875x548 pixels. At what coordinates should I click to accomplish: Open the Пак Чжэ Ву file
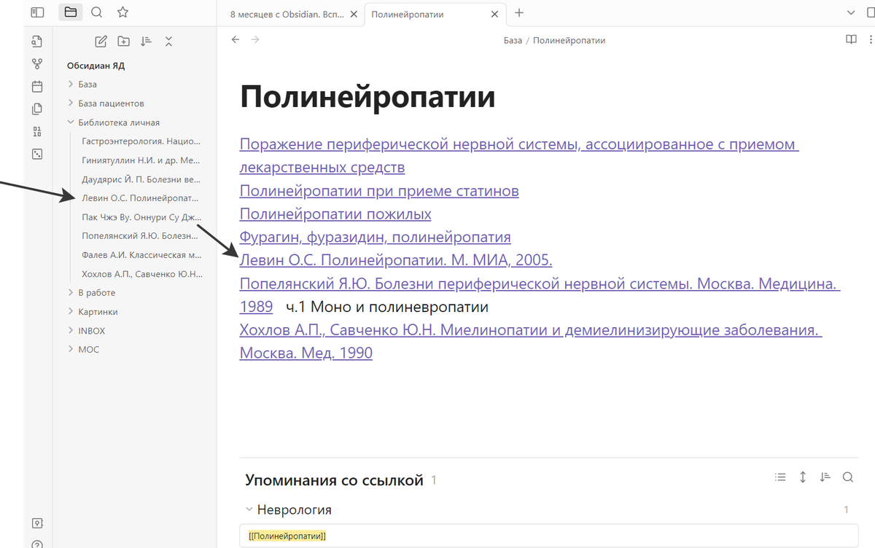[x=141, y=216]
